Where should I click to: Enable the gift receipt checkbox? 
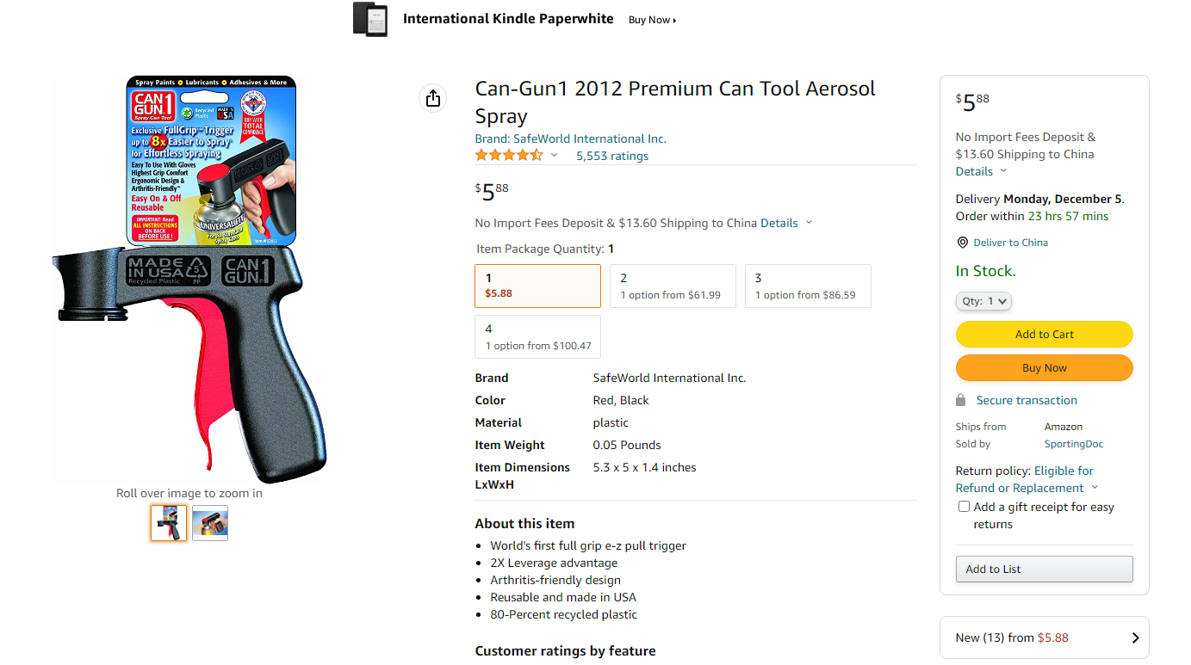[x=965, y=507]
